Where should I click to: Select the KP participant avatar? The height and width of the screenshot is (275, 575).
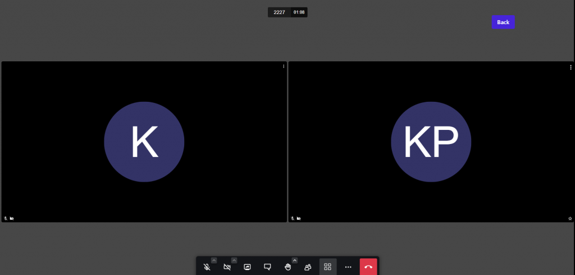[x=431, y=142]
